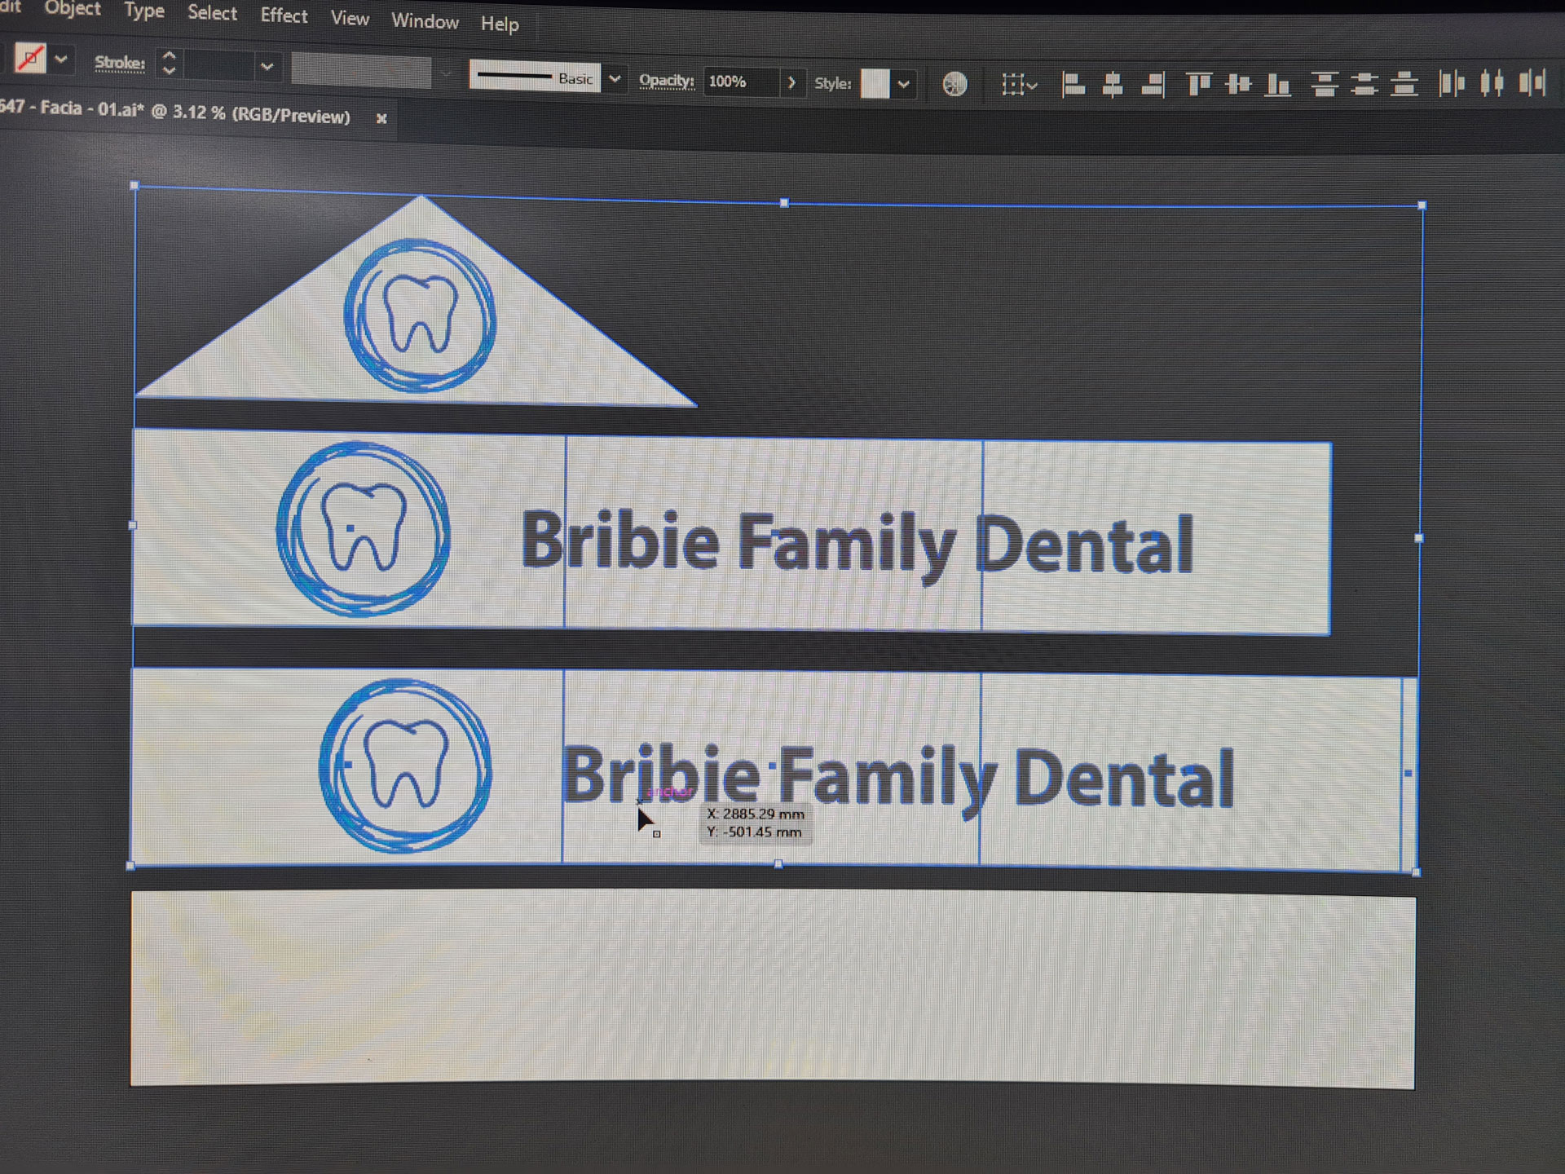Image resolution: width=1565 pixels, height=1174 pixels.
Task: Open the Window menu
Action: 425,21
